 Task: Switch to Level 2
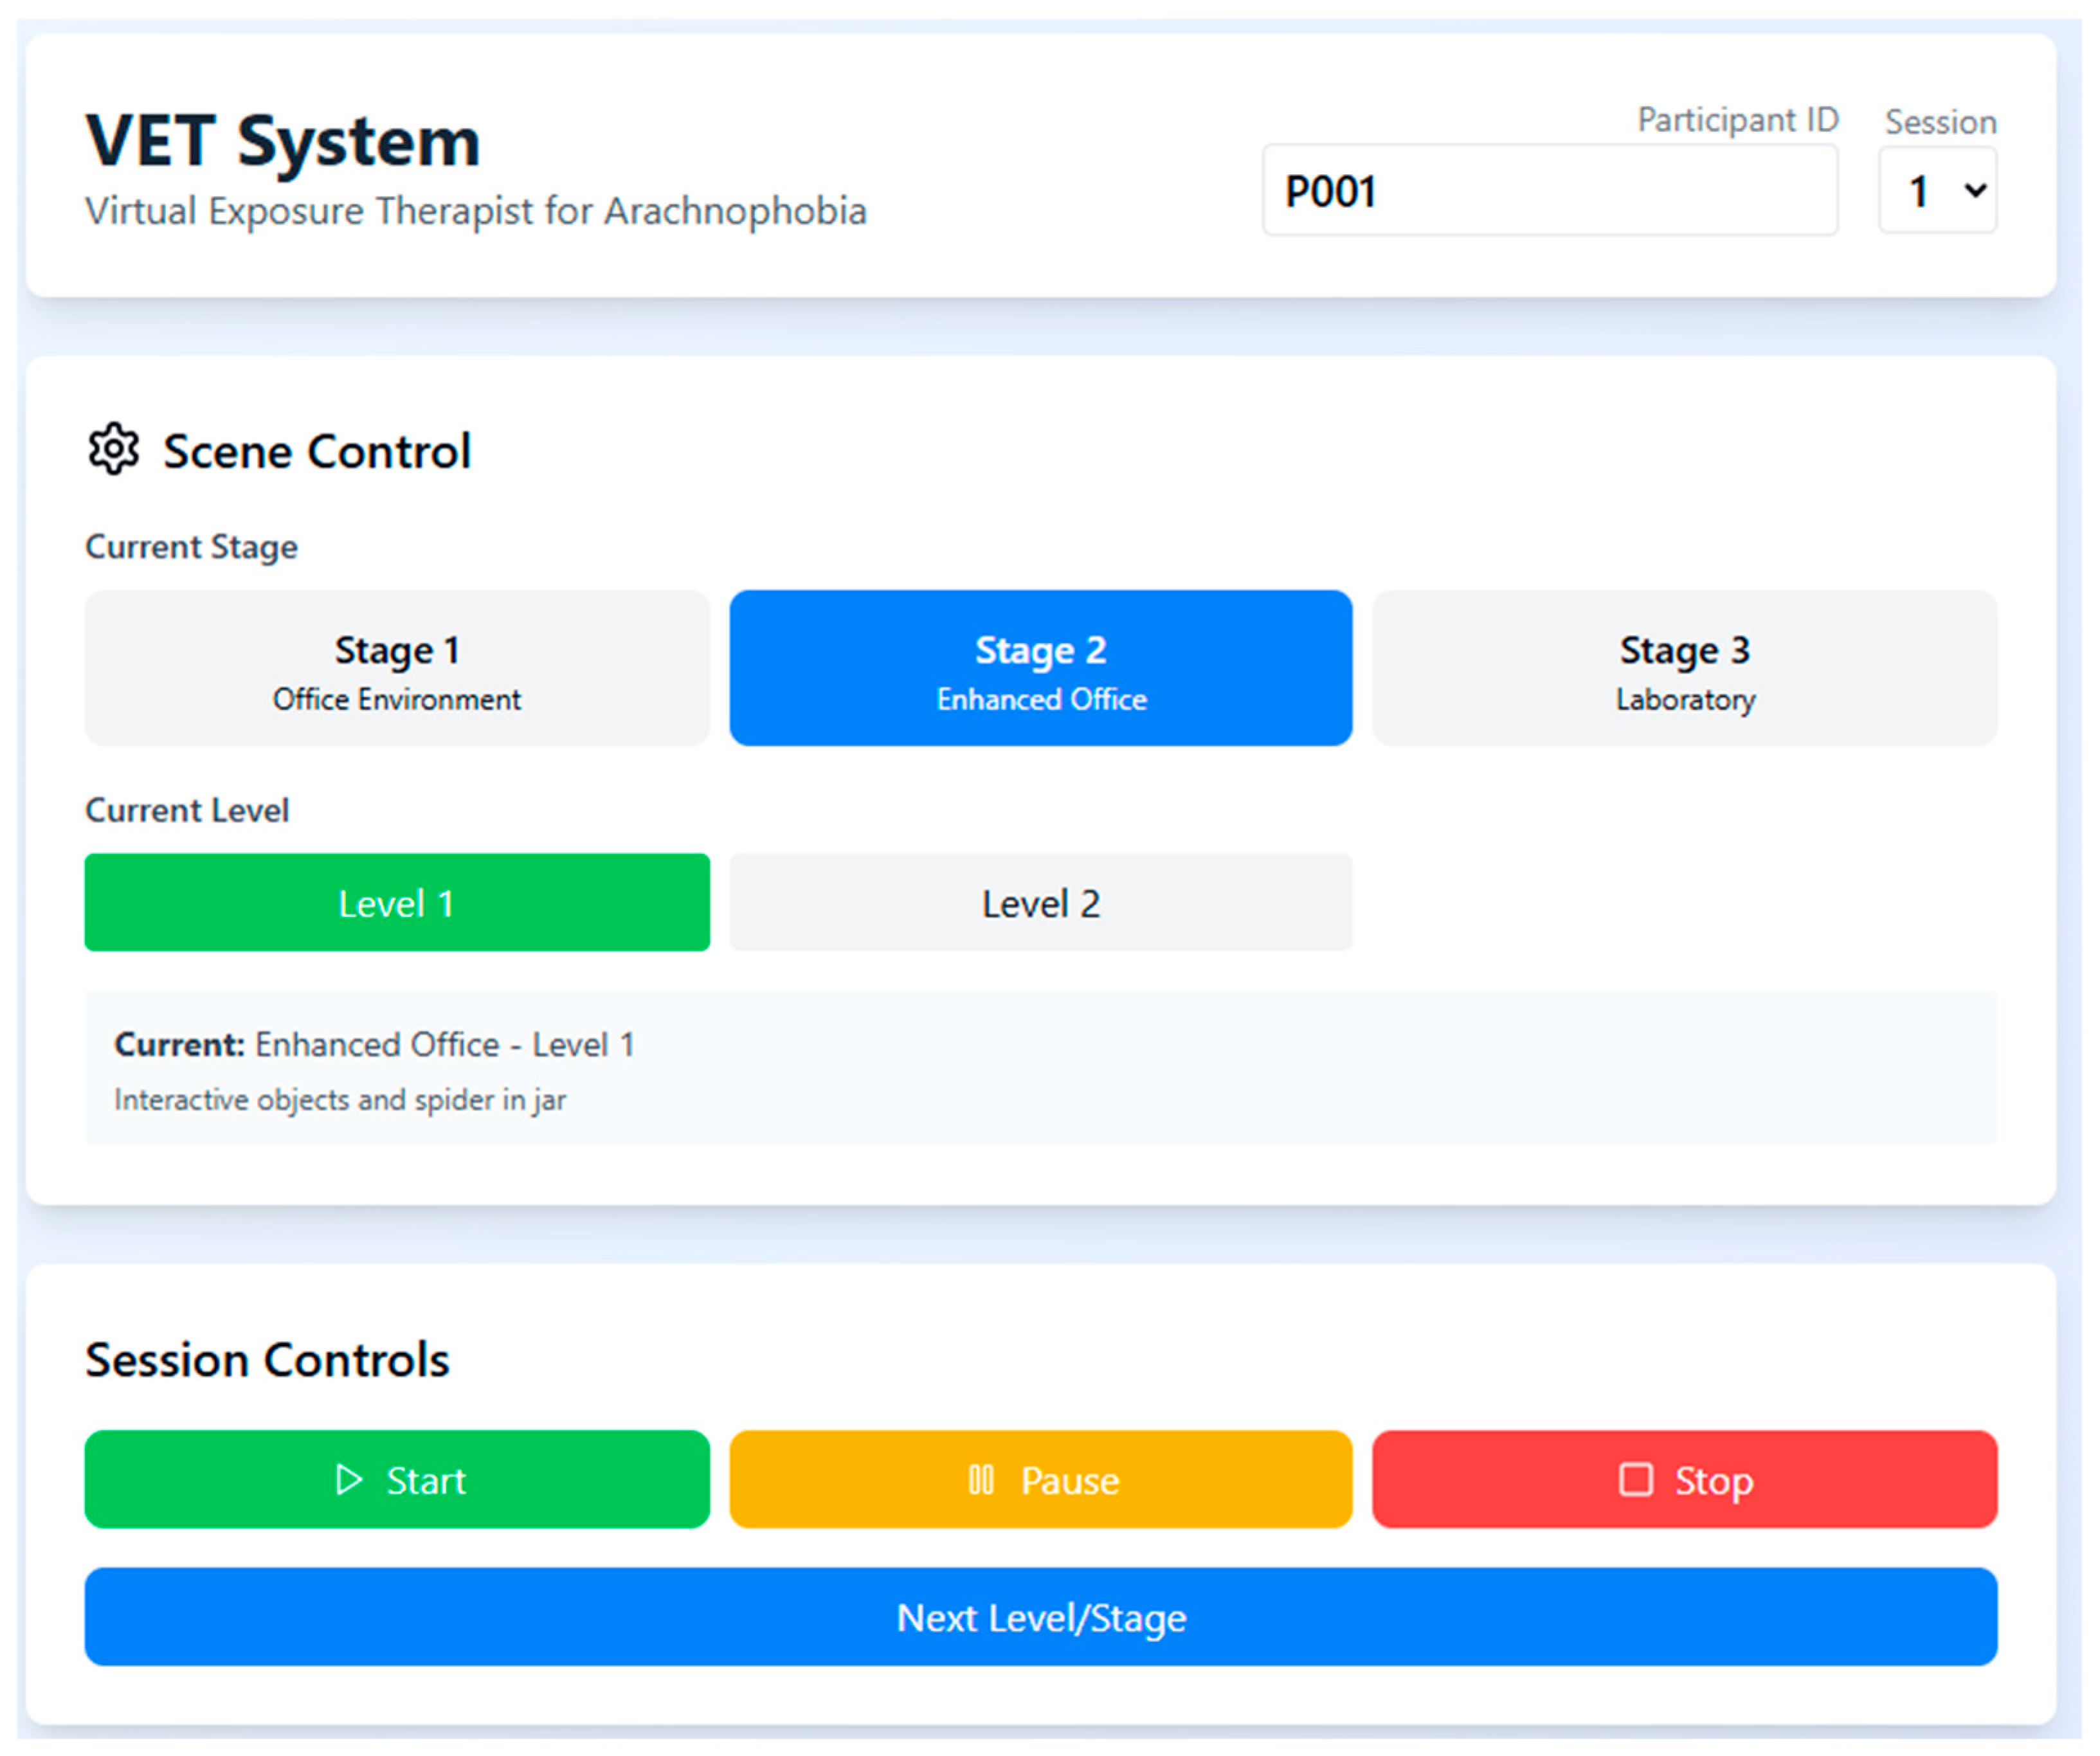1040,903
